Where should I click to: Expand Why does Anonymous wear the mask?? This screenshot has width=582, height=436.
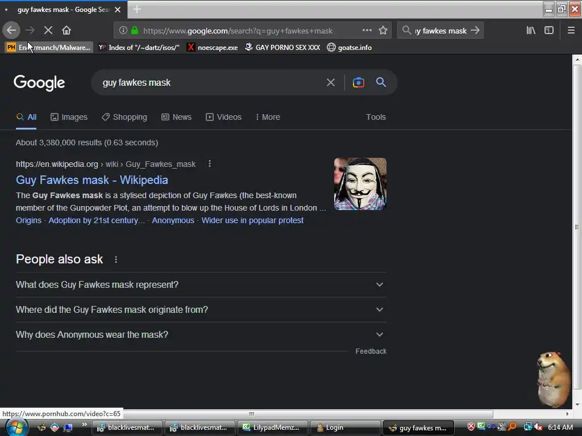(201, 334)
